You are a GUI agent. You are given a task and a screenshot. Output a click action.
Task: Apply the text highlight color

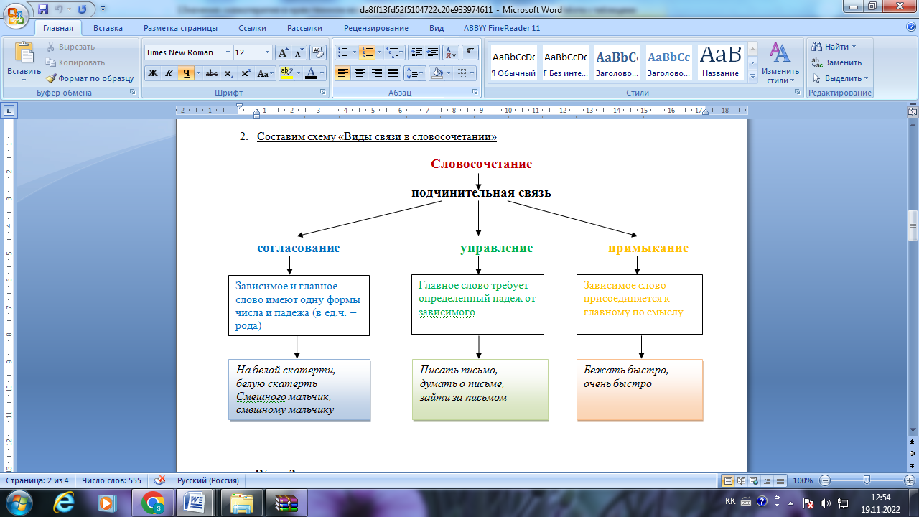[286, 73]
